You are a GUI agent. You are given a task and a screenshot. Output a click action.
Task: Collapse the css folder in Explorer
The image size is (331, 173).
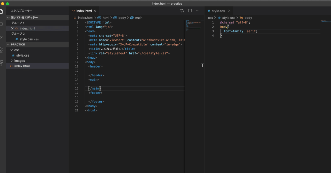click(17, 50)
